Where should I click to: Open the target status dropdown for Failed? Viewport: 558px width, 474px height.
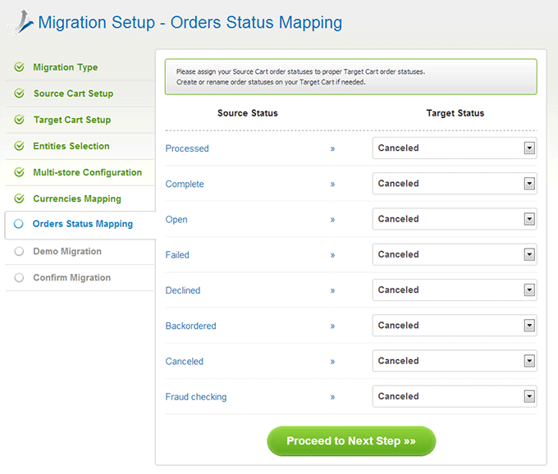pos(455,254)
